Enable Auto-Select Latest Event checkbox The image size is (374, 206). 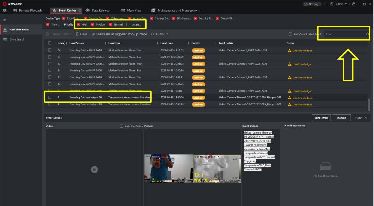tap(290, 34)
